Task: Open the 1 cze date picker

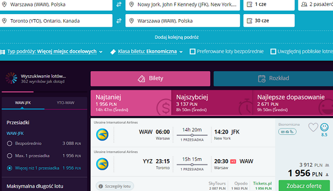Action: pos(269,4)
